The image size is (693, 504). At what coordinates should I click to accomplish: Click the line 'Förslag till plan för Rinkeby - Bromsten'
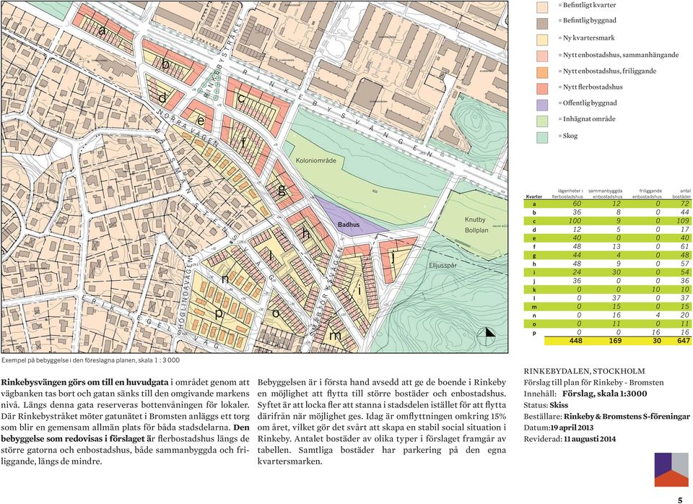click(x=593, y=383)
